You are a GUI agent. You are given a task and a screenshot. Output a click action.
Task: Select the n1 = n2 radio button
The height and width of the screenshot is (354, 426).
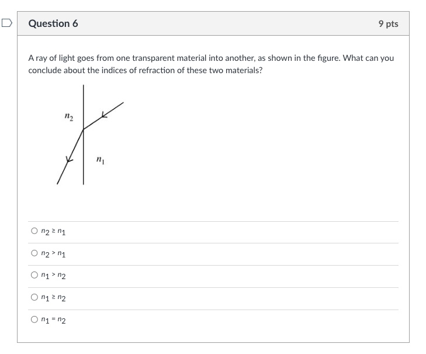pyautogui.click(x=34, y=319)
